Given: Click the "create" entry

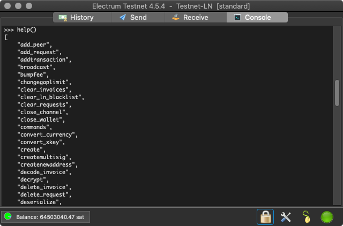Looking at the screenshot, I should [32, 150].
